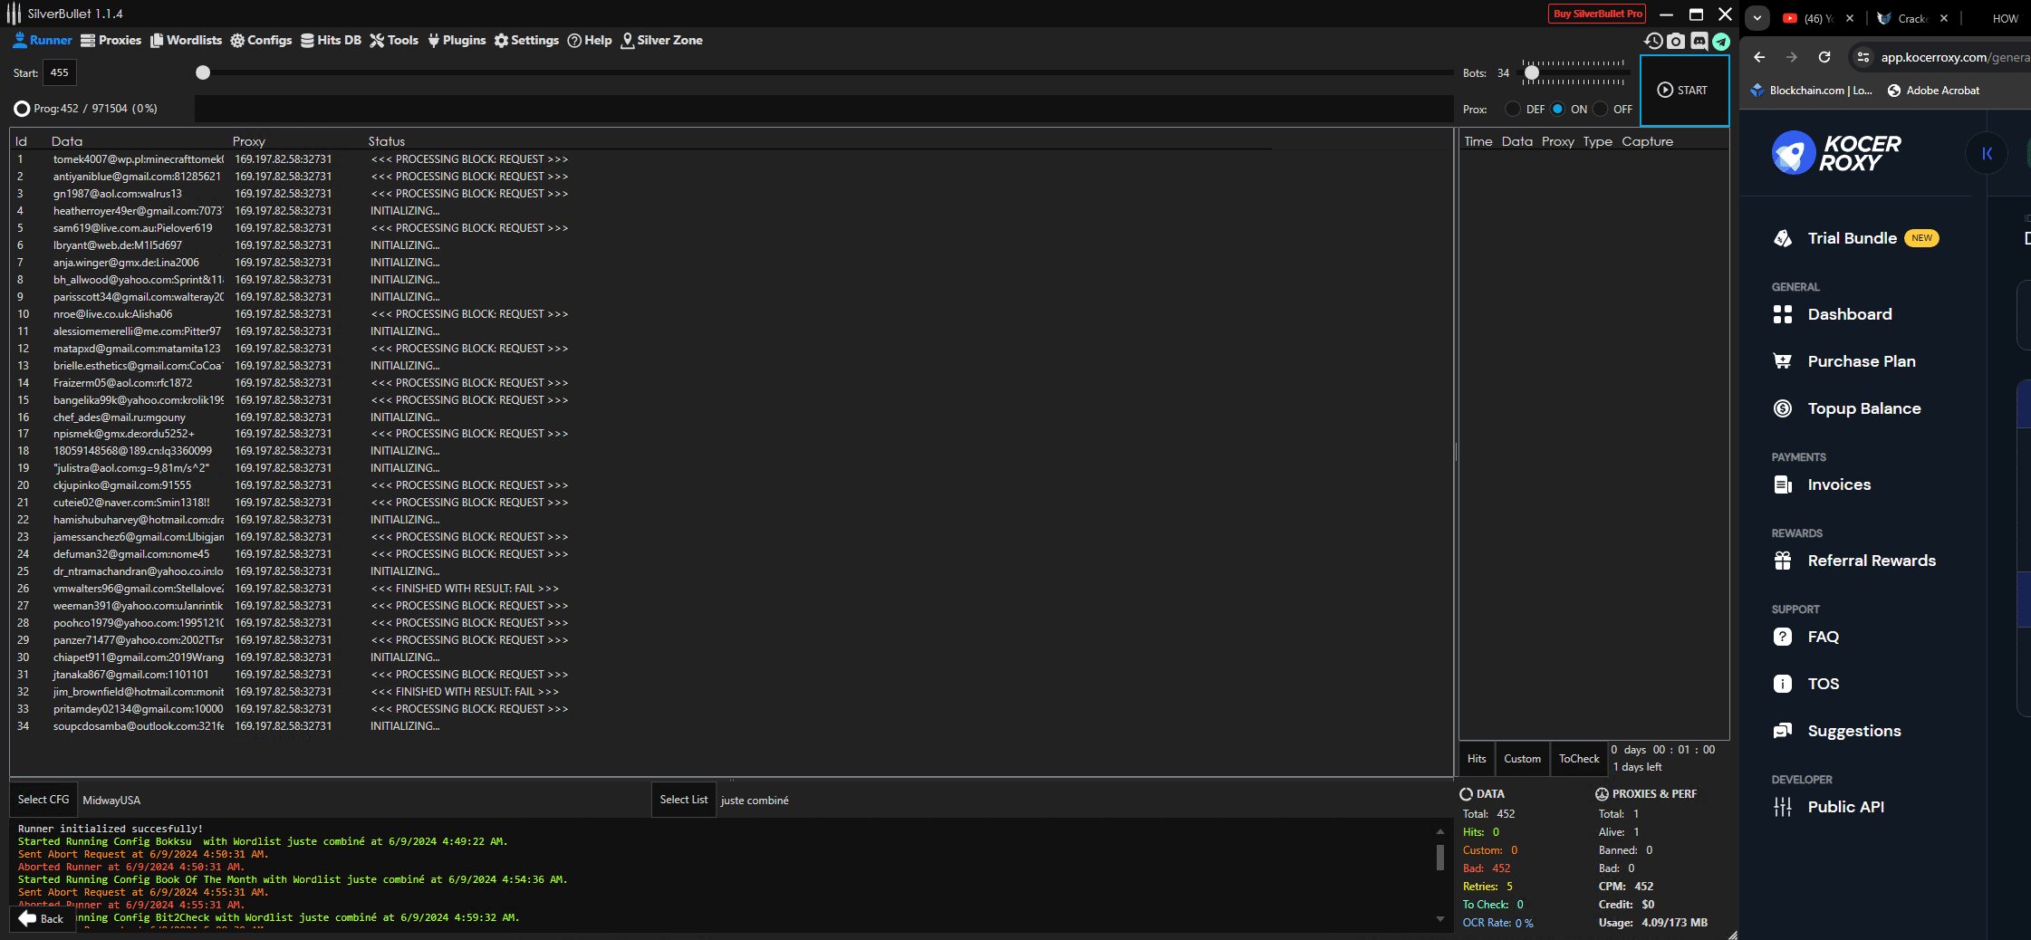
Task: Click the Referral Rewards gift icon
Action: coord(1783,561)
